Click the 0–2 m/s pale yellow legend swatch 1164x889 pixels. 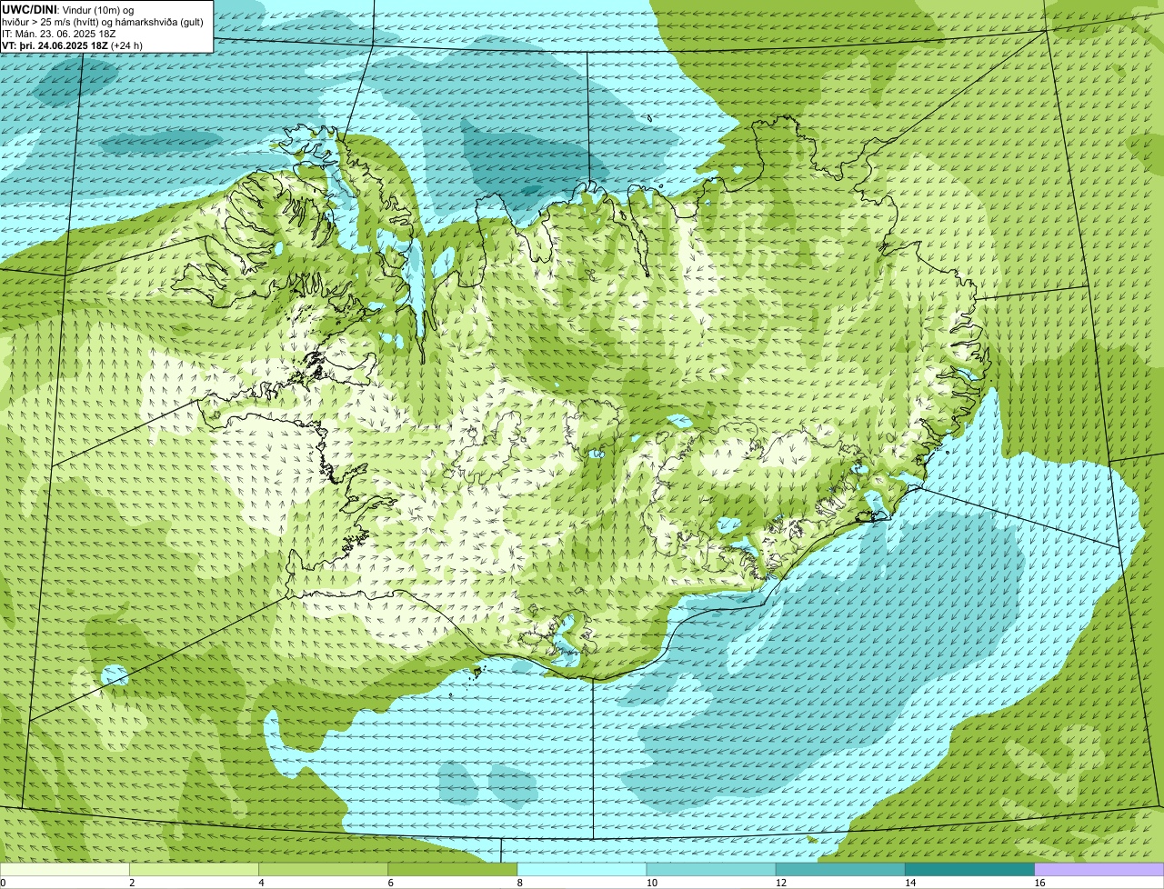[x=65, y=870]
